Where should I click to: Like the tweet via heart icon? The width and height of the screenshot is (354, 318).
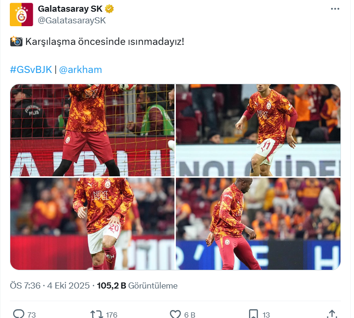(x=175, y=314)
